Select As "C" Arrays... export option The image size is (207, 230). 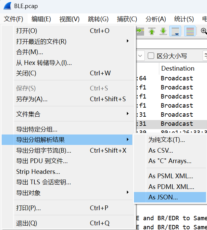pos(170,161)
